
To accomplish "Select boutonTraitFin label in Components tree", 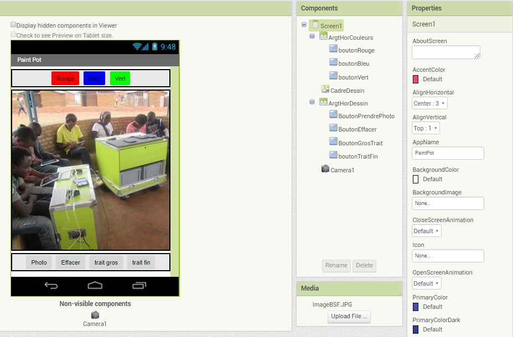I will click(358, 156).
